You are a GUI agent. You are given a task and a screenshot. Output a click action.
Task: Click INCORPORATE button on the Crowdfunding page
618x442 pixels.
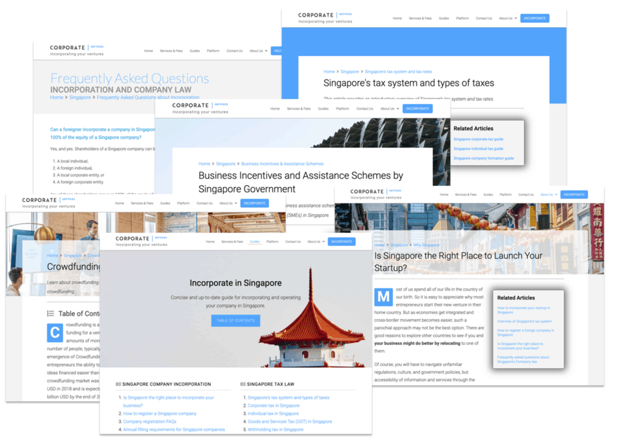pos(255,203)
